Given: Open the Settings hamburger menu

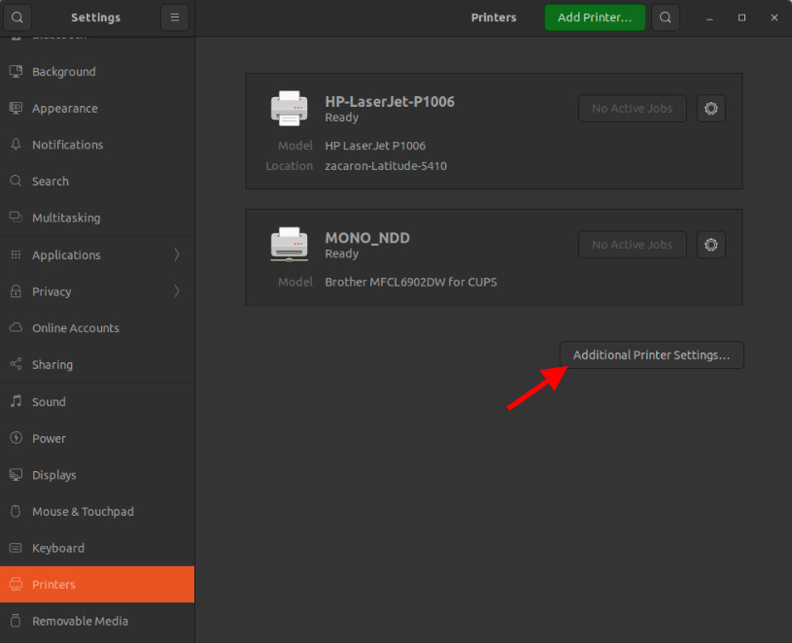Looking at the screenshot, I should [175, 17].
